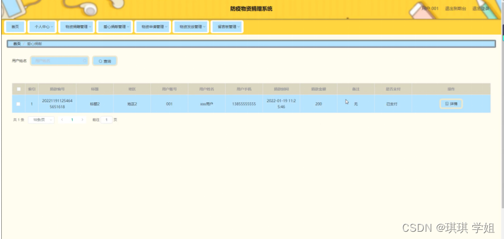
Task: Click the 用户手机 column header
Action: click(244, 89)
